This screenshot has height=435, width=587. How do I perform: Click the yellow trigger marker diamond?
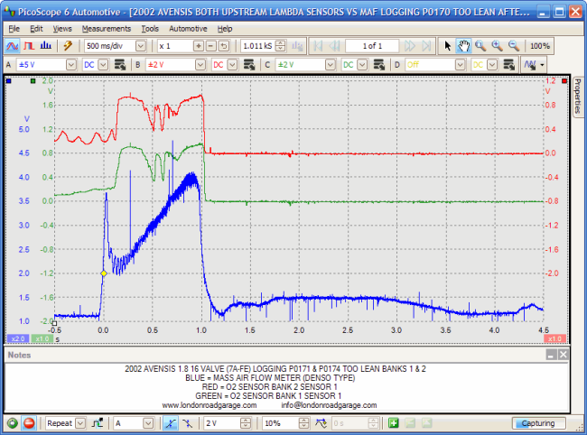pos(104,273)
